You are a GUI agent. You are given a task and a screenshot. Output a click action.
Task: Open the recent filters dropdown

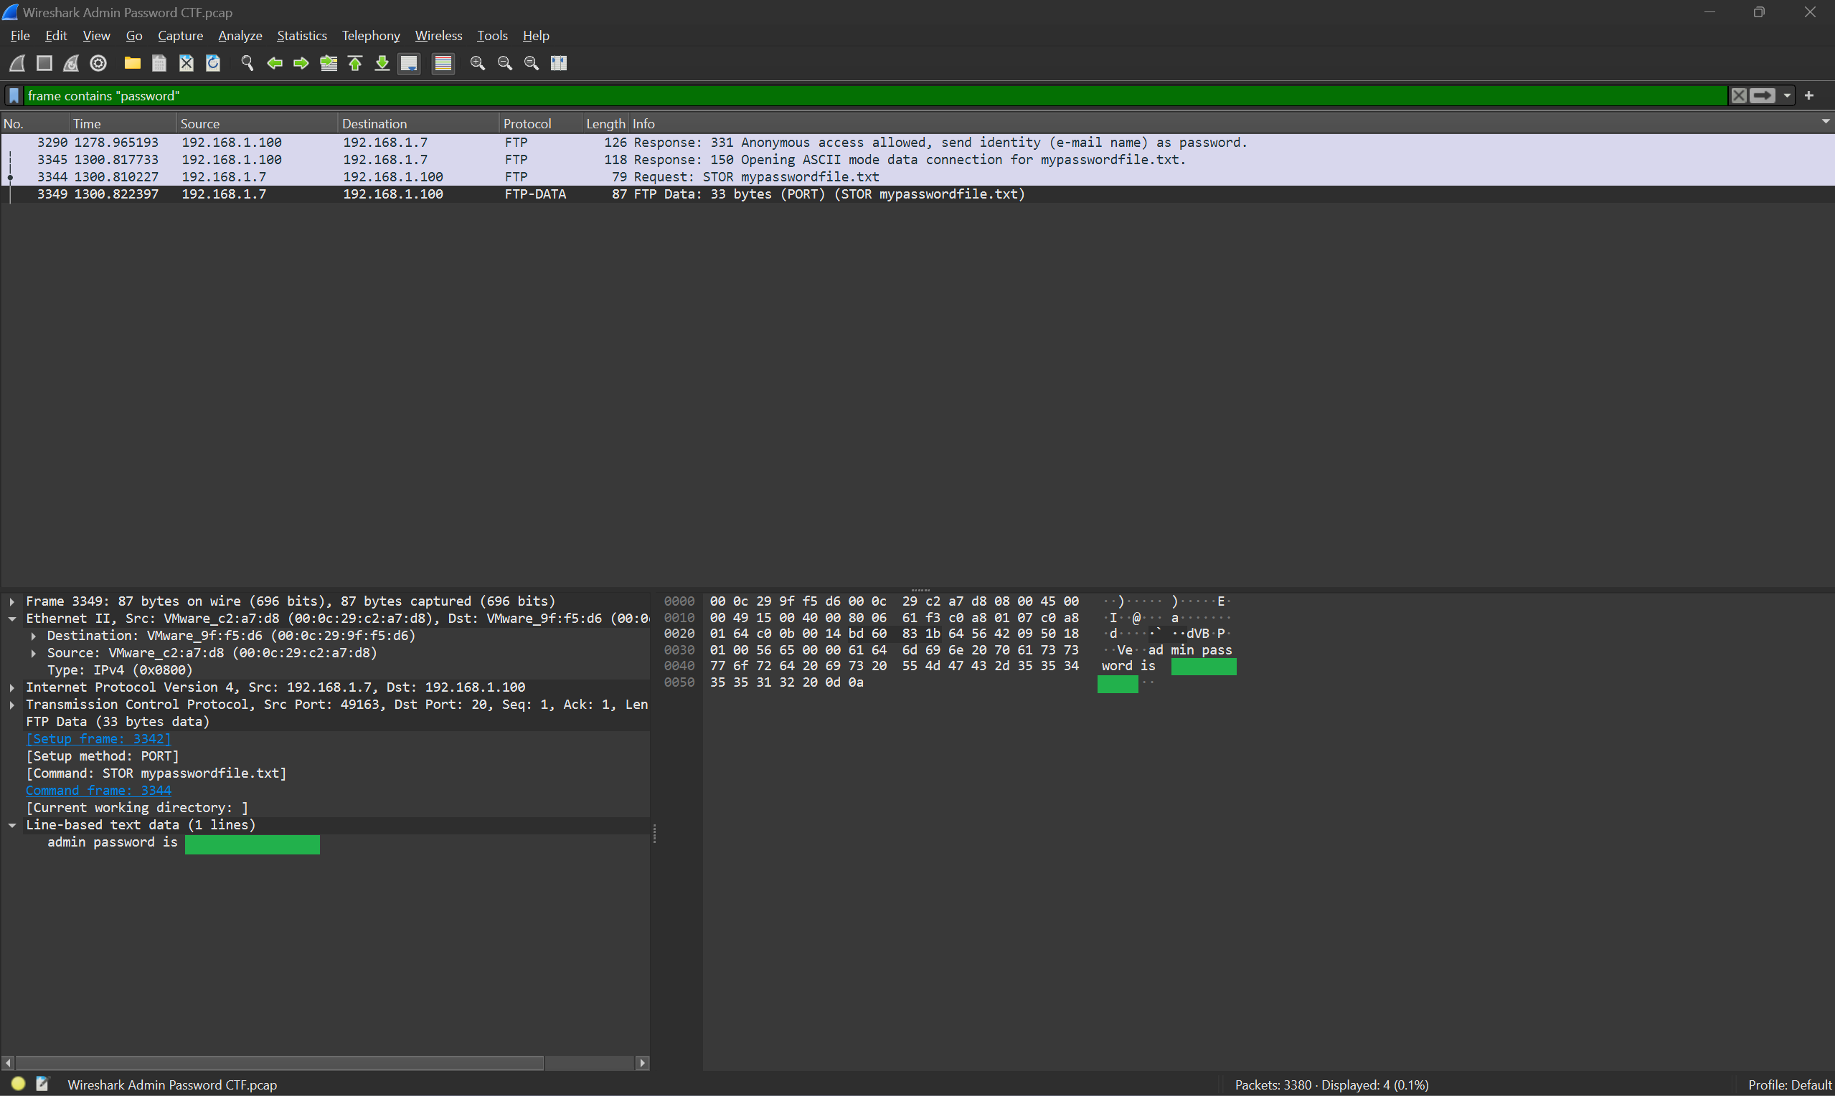(x=1787, y=95)
